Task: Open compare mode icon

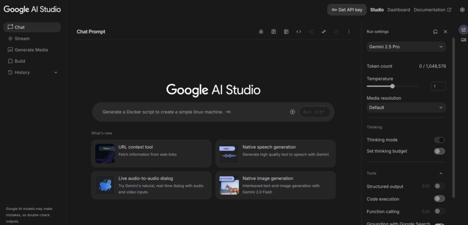Action: coord(286,32)
